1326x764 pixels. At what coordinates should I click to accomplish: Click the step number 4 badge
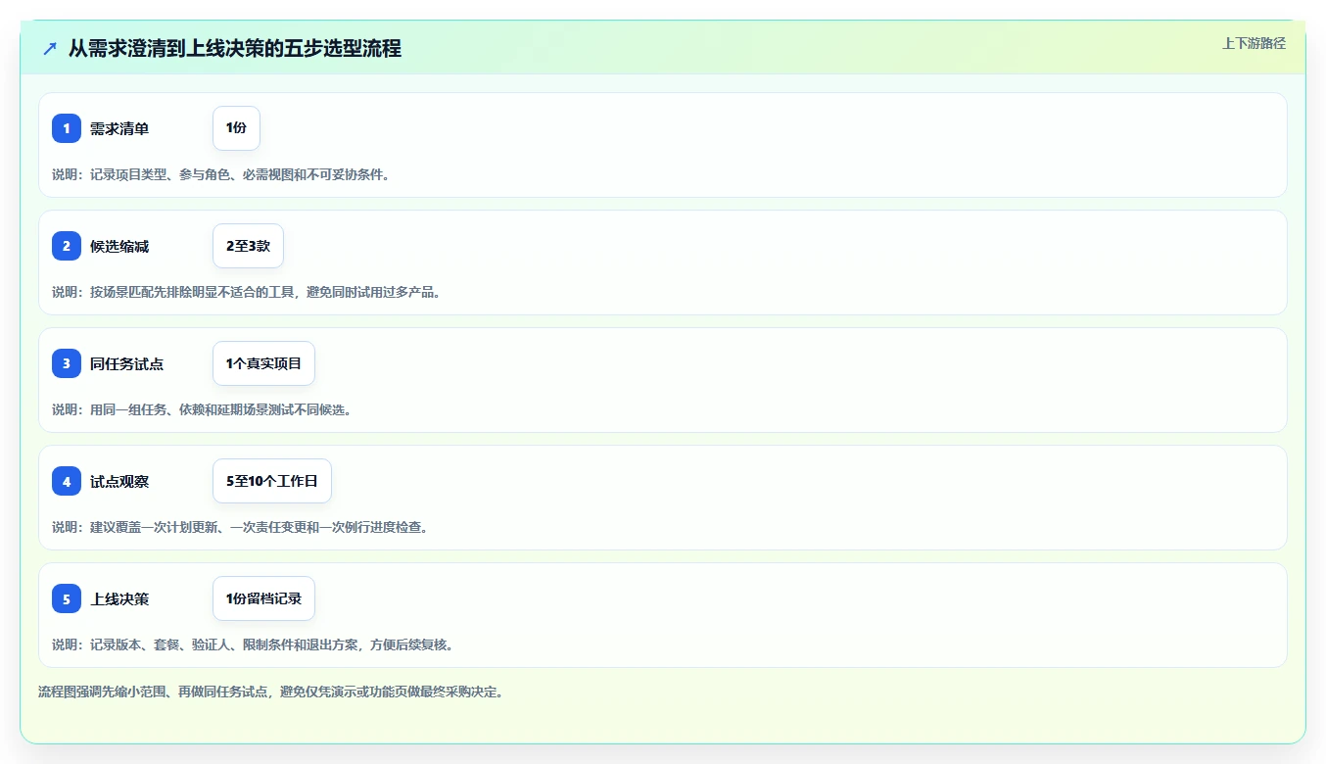click(67, 481)
